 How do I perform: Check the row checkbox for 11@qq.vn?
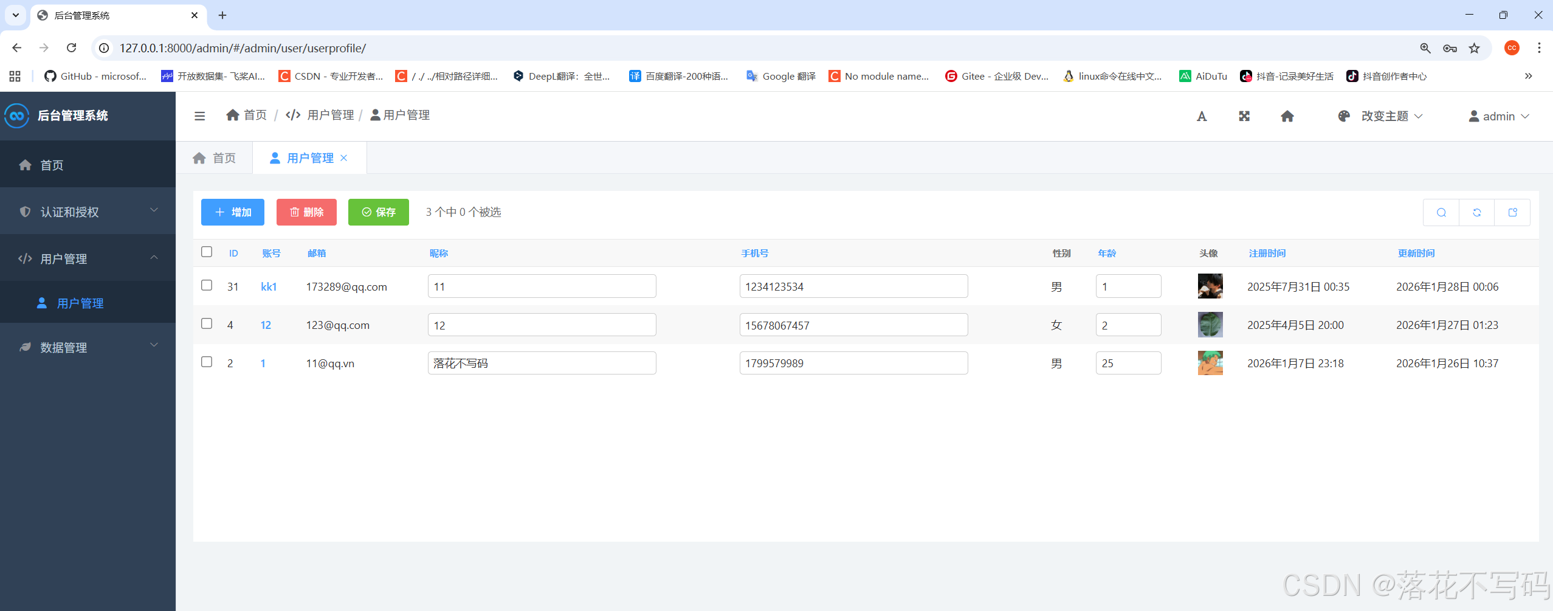click(x=207, y=362)
